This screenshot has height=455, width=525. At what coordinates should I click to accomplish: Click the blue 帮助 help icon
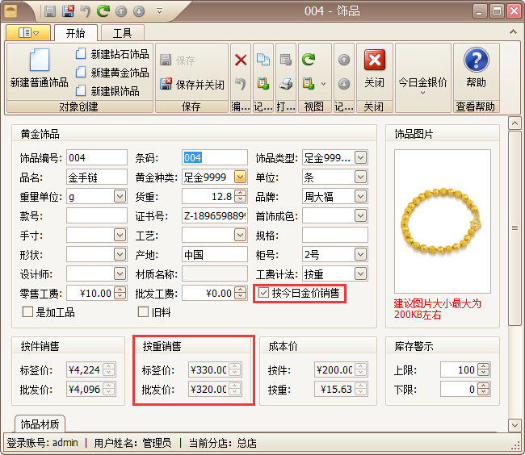point(476,61)
